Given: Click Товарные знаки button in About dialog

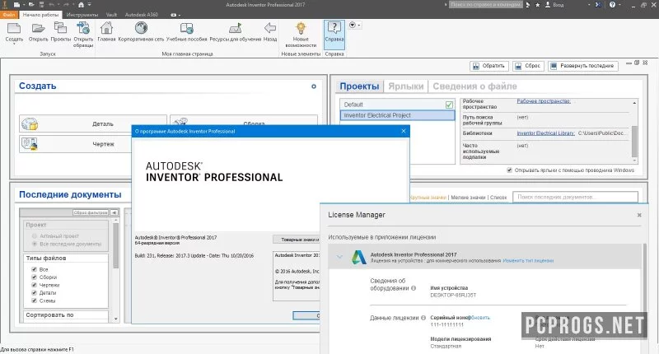Looking at the screenshot, I should coord(297,240).
